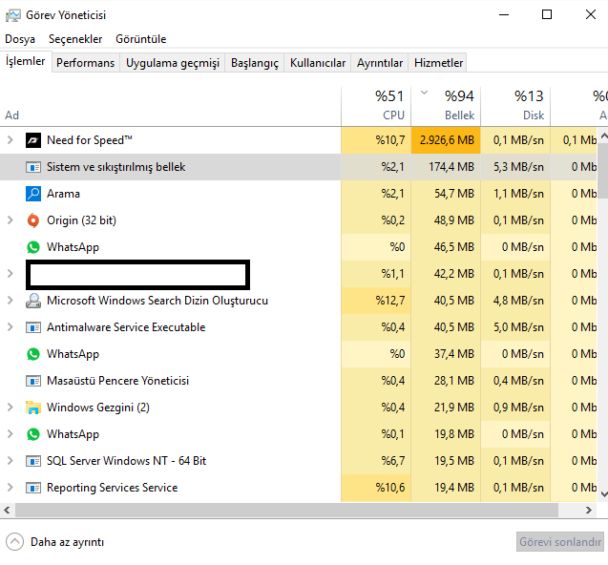Sort processes by the Disk column header
The height and width of the screenshot is (565, 608).
[x=515, y=106]
